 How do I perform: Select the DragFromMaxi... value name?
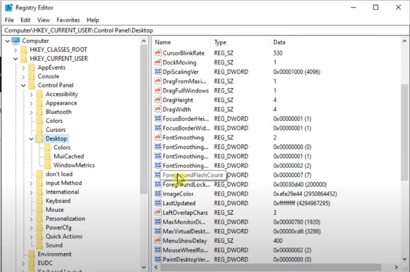point(184,81)
